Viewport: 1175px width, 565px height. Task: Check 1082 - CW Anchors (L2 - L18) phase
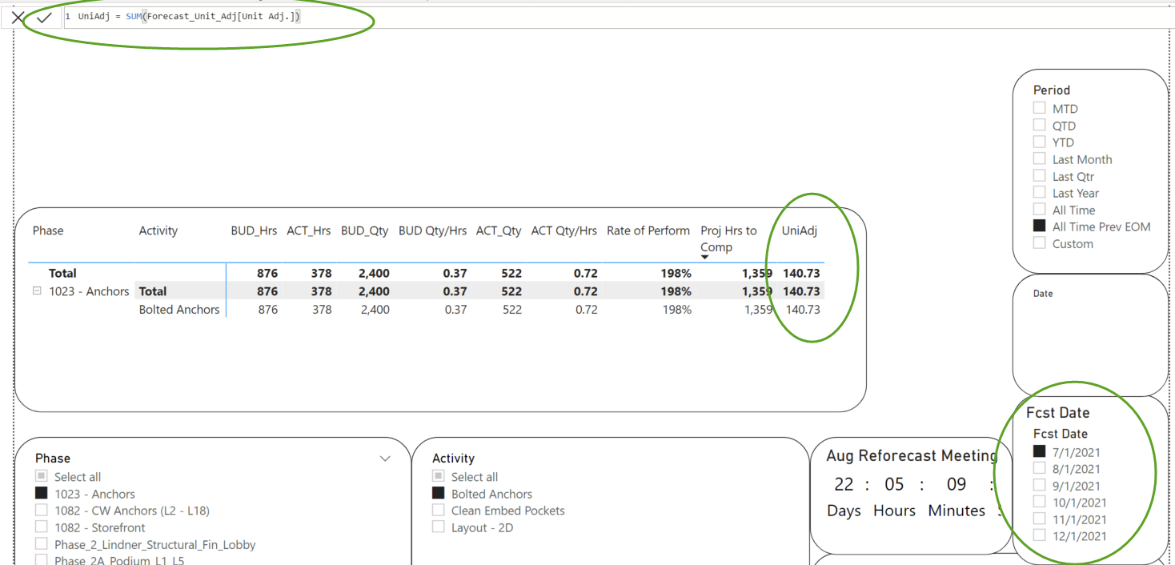point(41,510)
